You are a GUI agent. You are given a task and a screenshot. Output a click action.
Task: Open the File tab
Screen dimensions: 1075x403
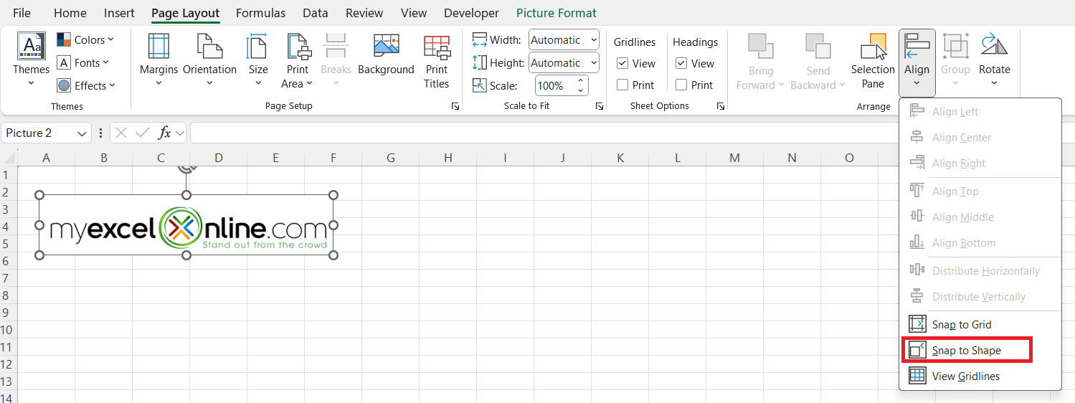[22, 13]
